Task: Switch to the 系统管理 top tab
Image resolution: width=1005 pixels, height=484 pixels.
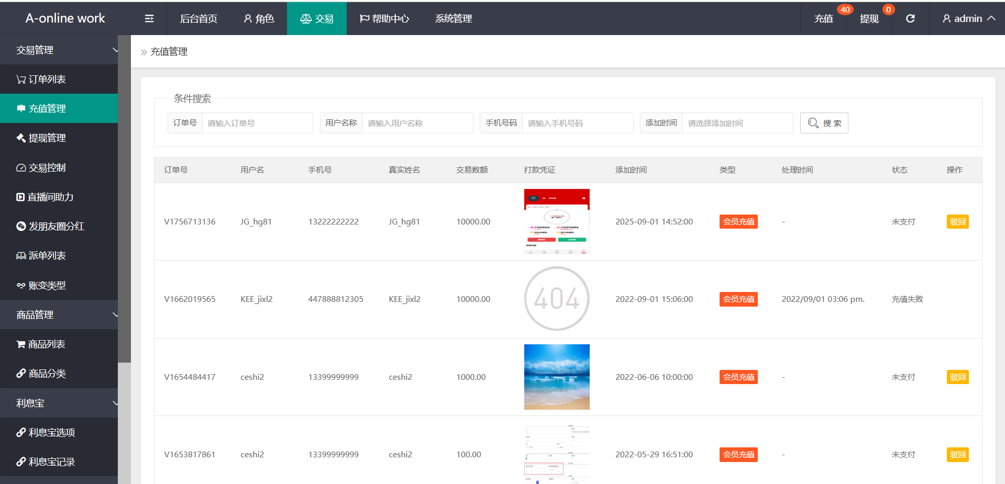Action: 454,19
